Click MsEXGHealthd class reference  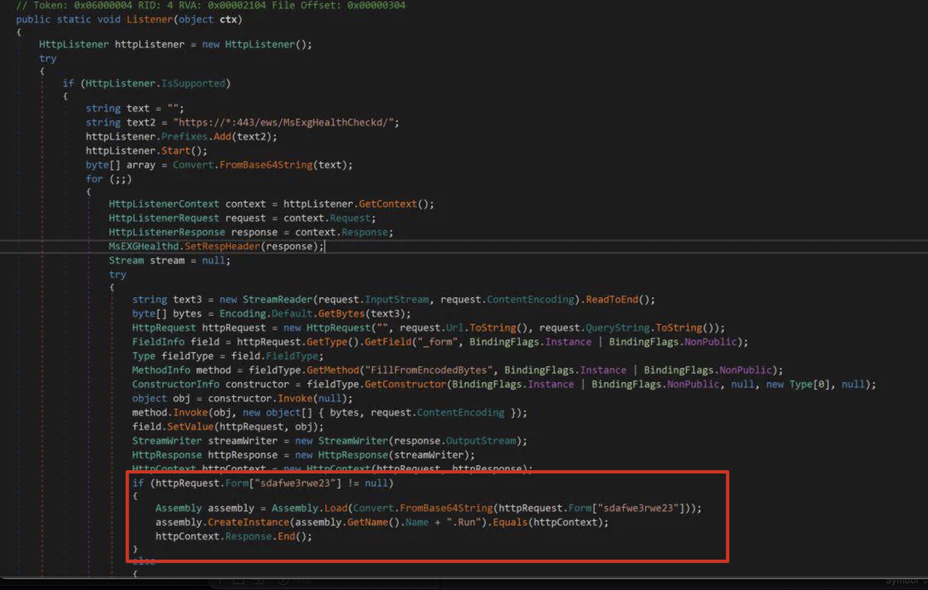(x=143, y=246)
